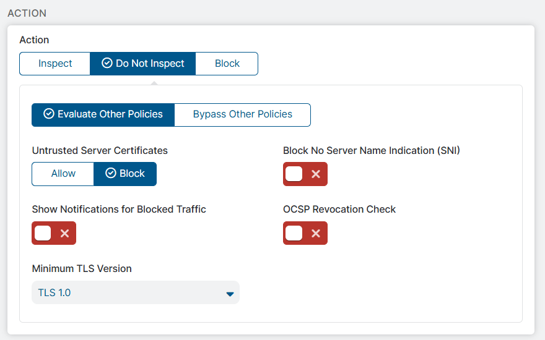545x340 pixels.
Task: Open the Minimum TLS Version dropdown
Action: tap(136, 292)
